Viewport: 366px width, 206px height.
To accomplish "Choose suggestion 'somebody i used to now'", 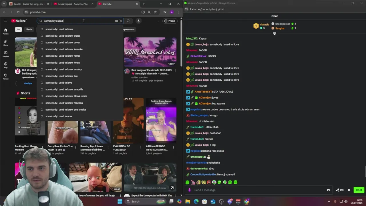I will pos(80,116).
